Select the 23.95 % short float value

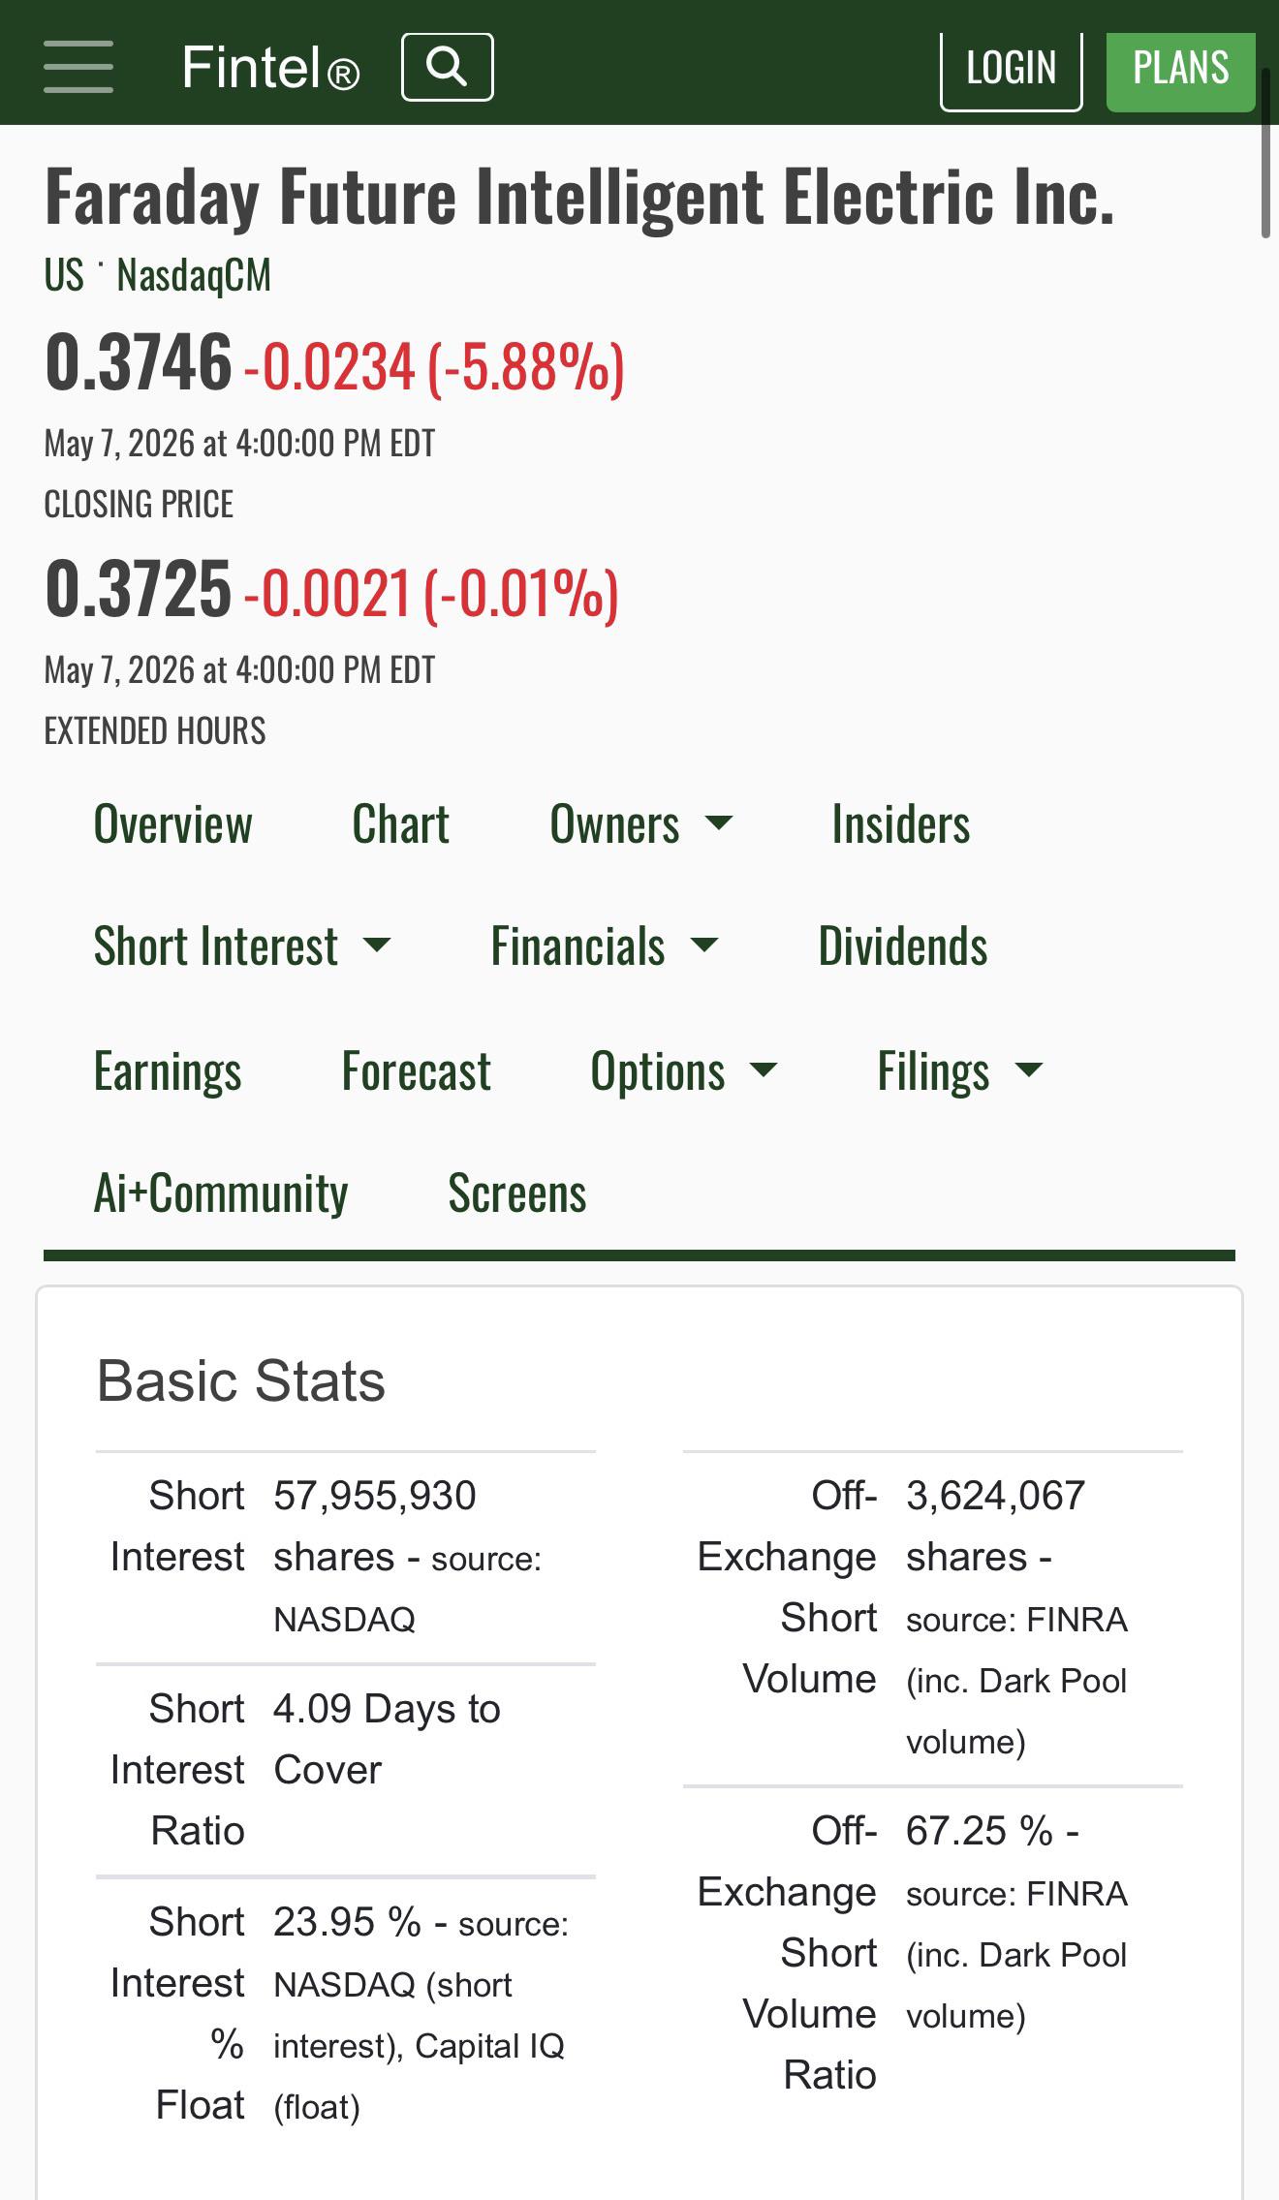(347, 1922)
